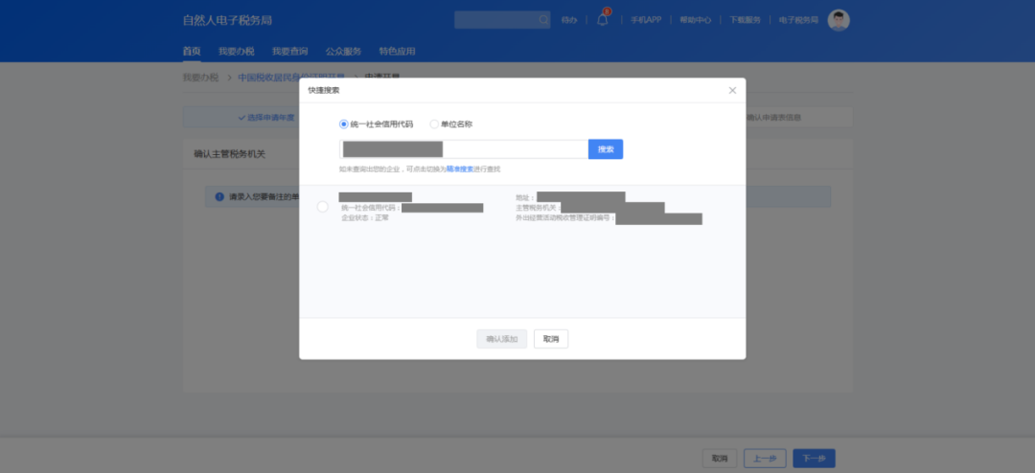Open the user avatar profile

(x=839, y=20)
